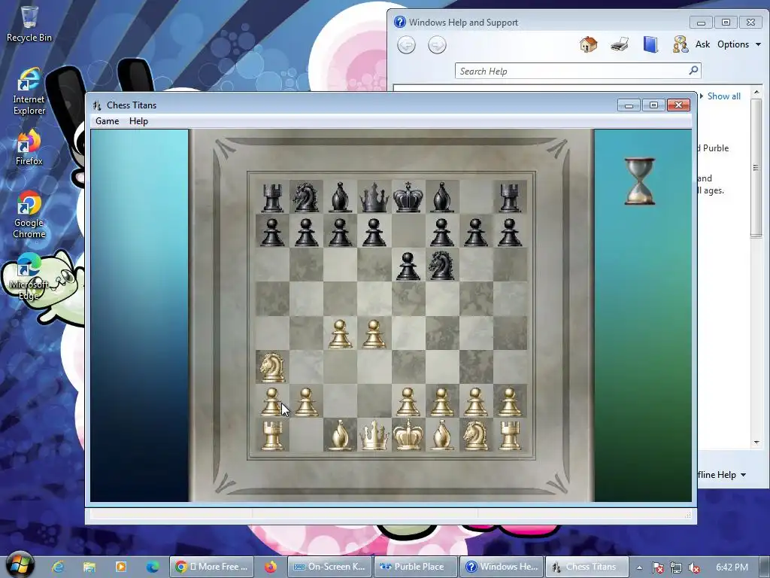
Task: Open the Help menu in Chess Titans
Action: point(138,121)
